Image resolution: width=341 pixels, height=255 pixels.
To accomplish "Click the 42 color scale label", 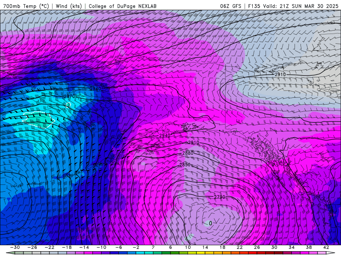I will (x=326, y=247).
